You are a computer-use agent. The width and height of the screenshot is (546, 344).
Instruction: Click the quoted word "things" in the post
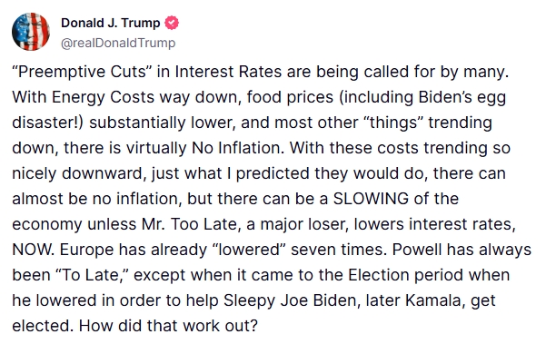coord(393,123)
